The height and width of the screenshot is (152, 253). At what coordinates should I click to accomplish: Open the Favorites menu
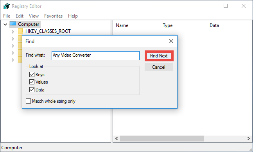[x=54, y=16]
